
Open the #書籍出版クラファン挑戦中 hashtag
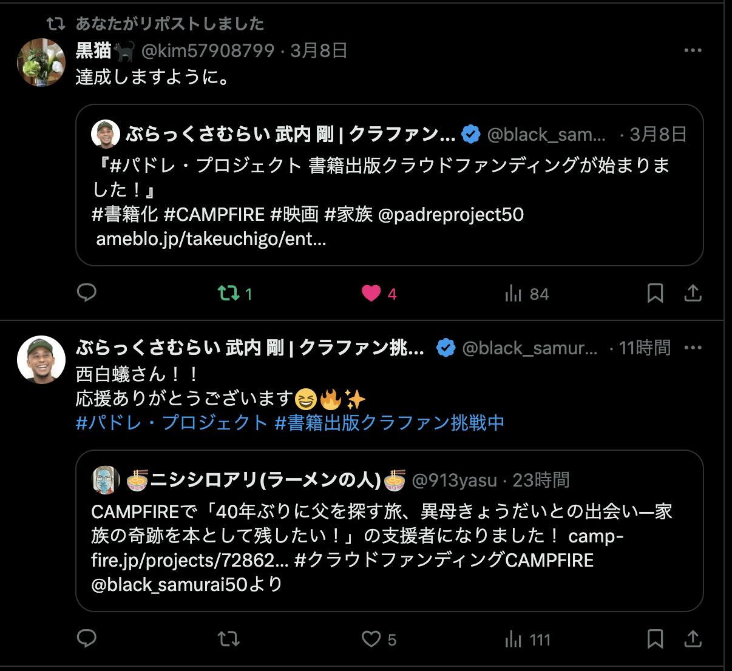pos(389,422)
